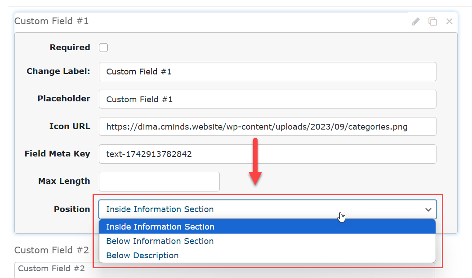Focus the Placeholder text field

tap(267, 99)
